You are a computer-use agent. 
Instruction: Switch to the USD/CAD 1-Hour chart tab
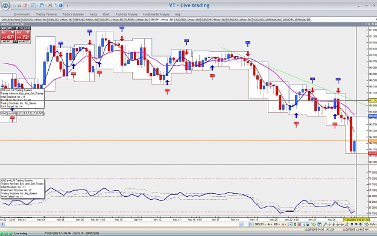(34, 19)
